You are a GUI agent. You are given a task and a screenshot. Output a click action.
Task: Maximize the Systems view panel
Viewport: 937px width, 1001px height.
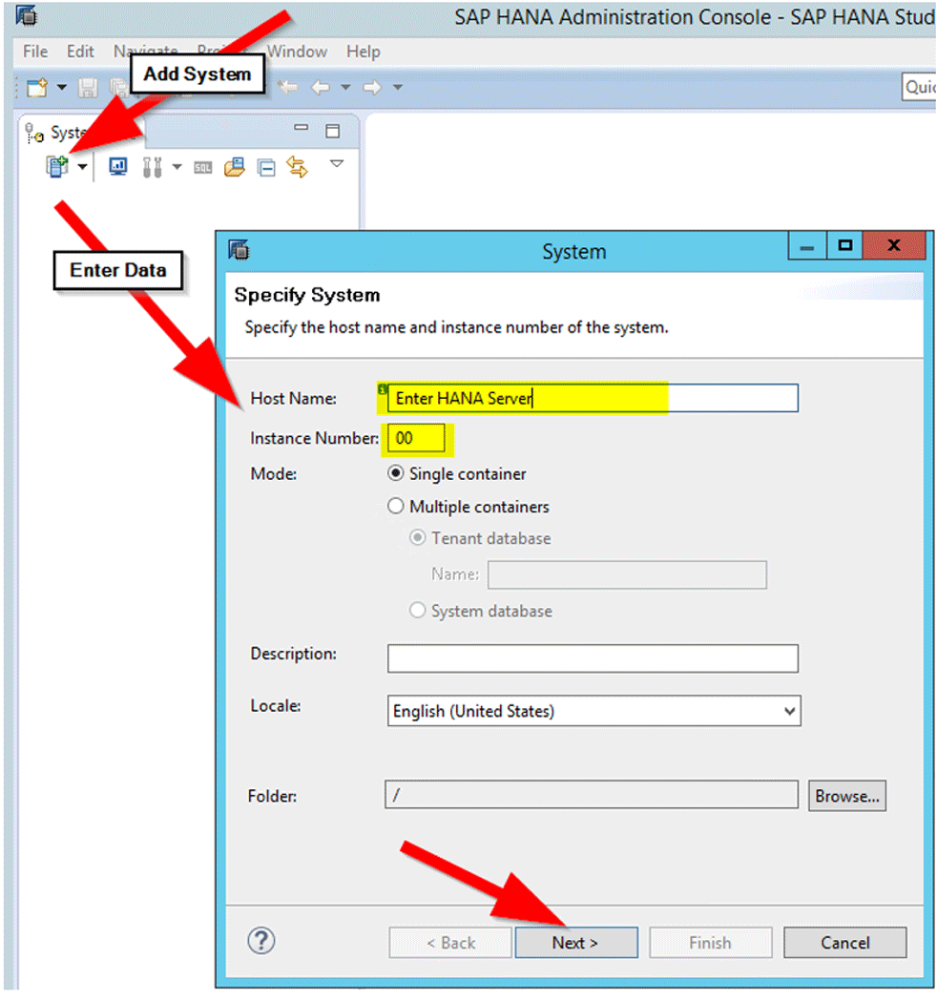click(333, 131)
